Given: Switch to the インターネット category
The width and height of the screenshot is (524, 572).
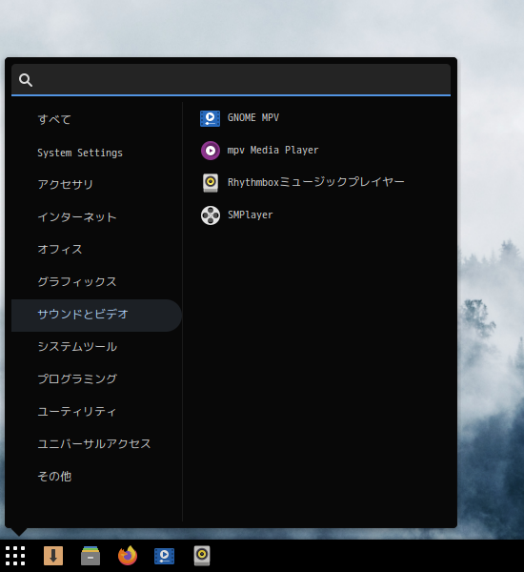Looking at the screenshot, I should pos(77,217).
